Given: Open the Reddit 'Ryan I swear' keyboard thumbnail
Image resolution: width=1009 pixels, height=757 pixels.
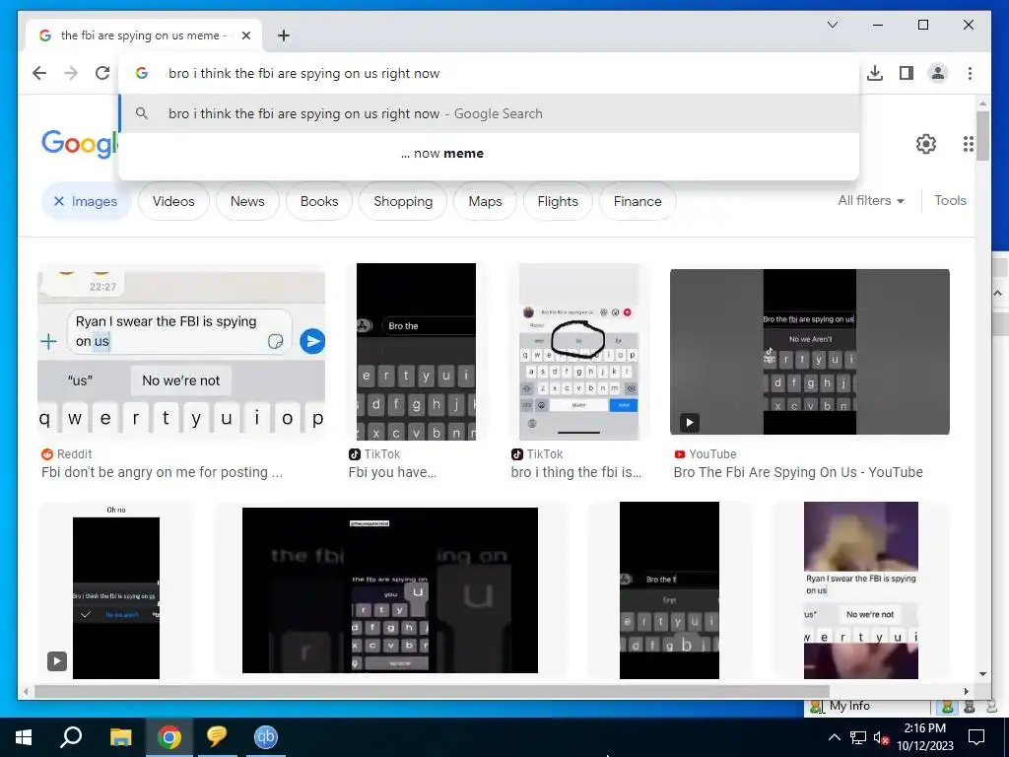Looking at the screenshot, I should [181, 352].
